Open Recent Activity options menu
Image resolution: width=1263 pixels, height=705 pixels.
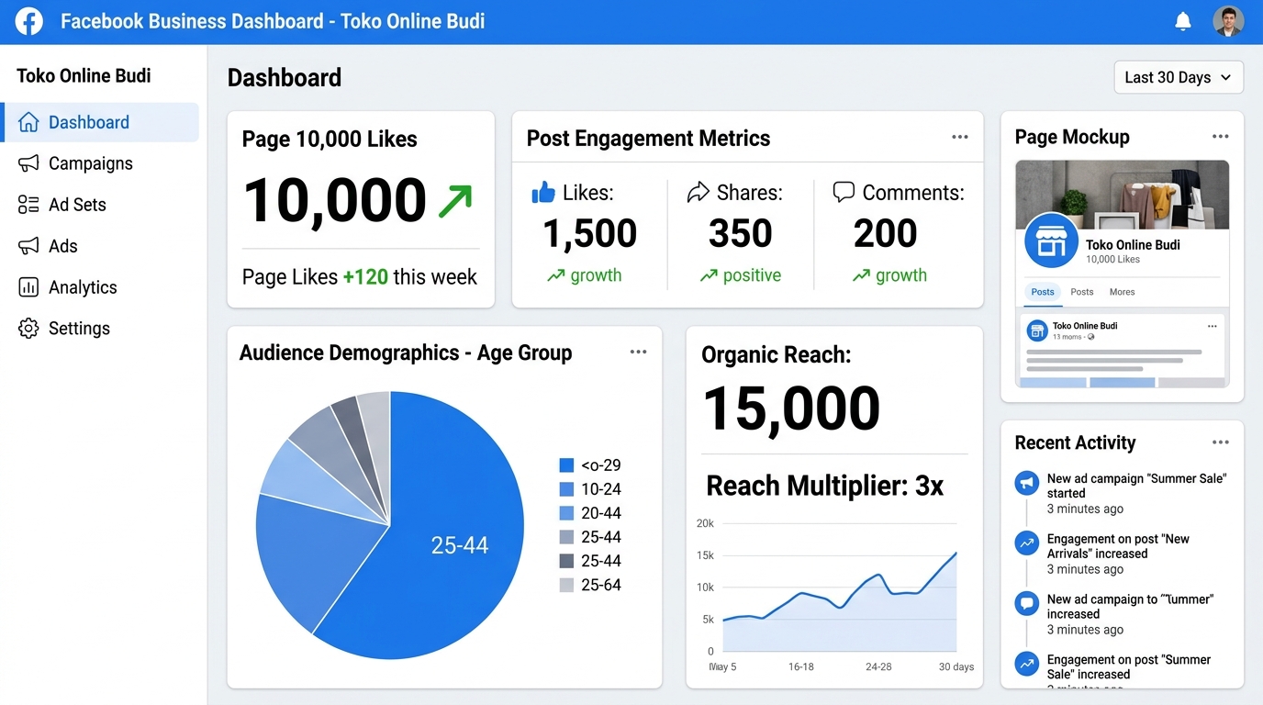click(1220, 442)
